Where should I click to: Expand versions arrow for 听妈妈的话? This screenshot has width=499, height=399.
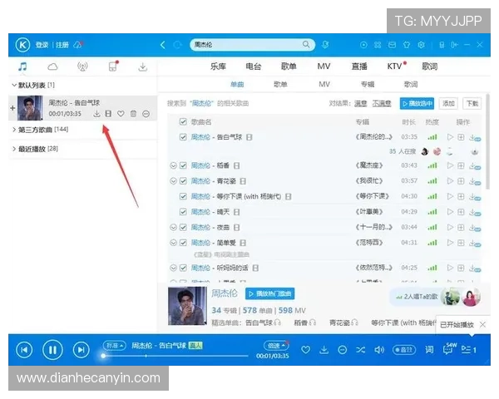pyautogui.click(x=173, y=268)
